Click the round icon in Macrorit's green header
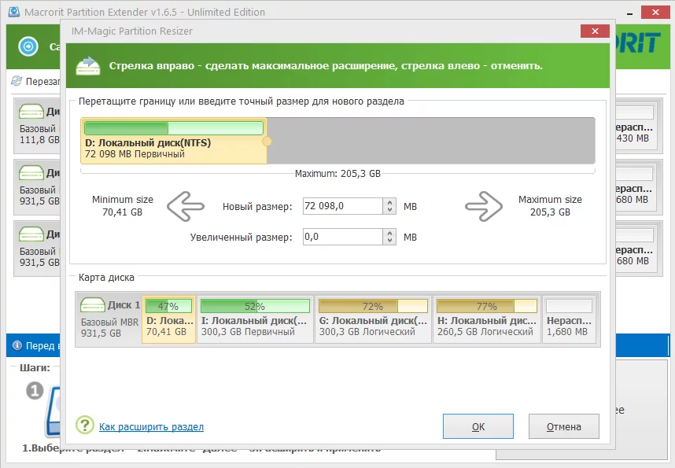Screen dimensions: 675x468 [x=28, y=46]
